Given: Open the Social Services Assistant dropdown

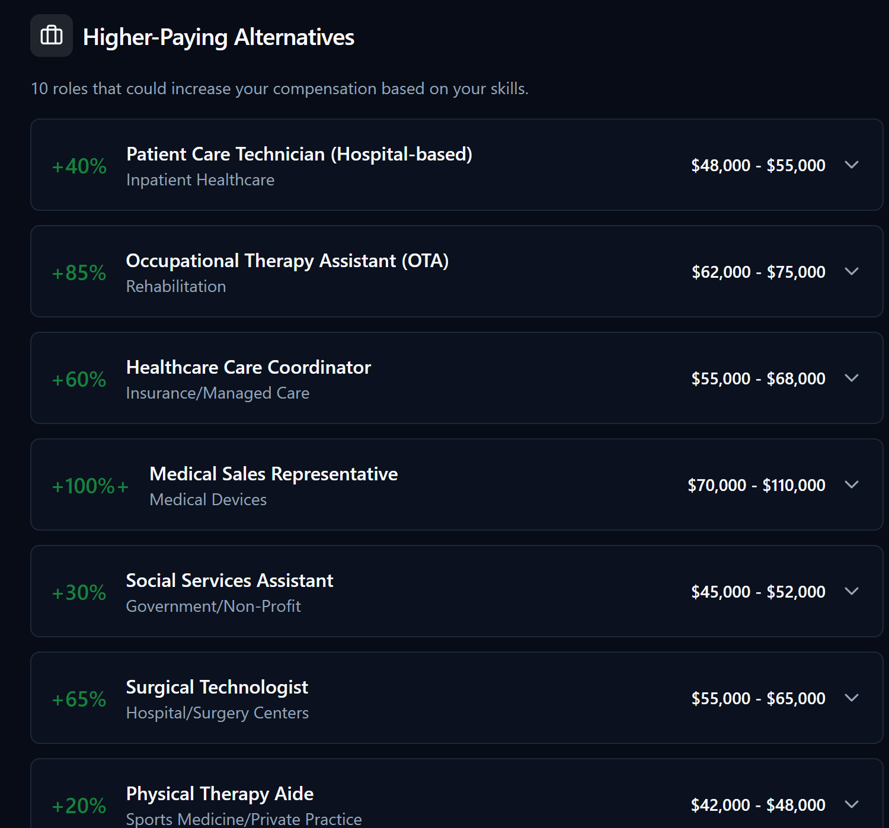Looking at the screenshot, I should pos(852,591).
